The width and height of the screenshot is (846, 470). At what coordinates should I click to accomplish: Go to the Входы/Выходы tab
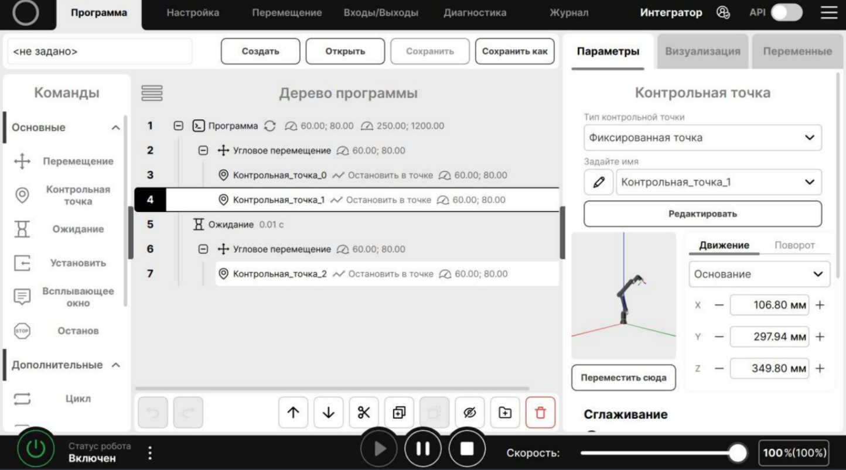coord(381,13)
